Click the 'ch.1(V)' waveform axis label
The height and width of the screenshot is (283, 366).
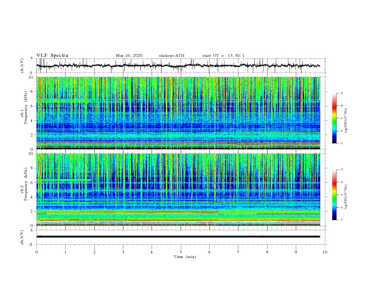click(22, 66)
